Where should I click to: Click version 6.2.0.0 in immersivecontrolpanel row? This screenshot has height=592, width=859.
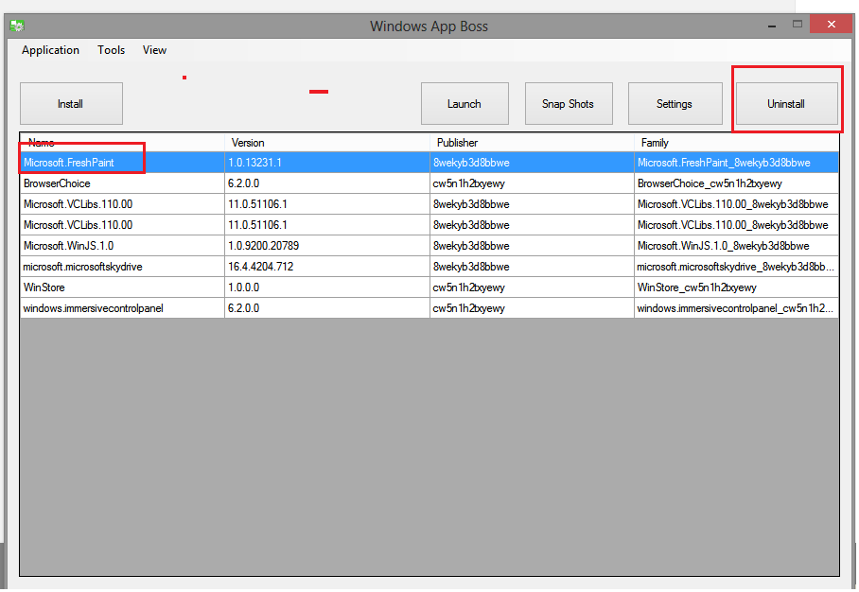(x=327, y=308)
